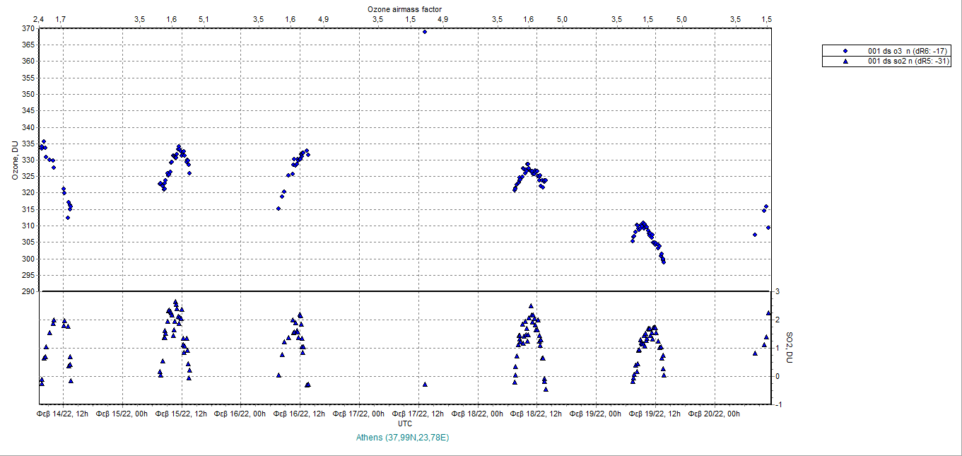
Task: Click the 'Ozone, DU' left axis label
Action: [x=14, y=160]
